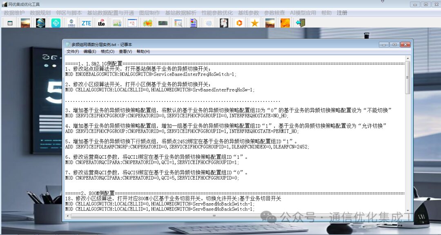Click the 注册 menu item

coord(342,13)
